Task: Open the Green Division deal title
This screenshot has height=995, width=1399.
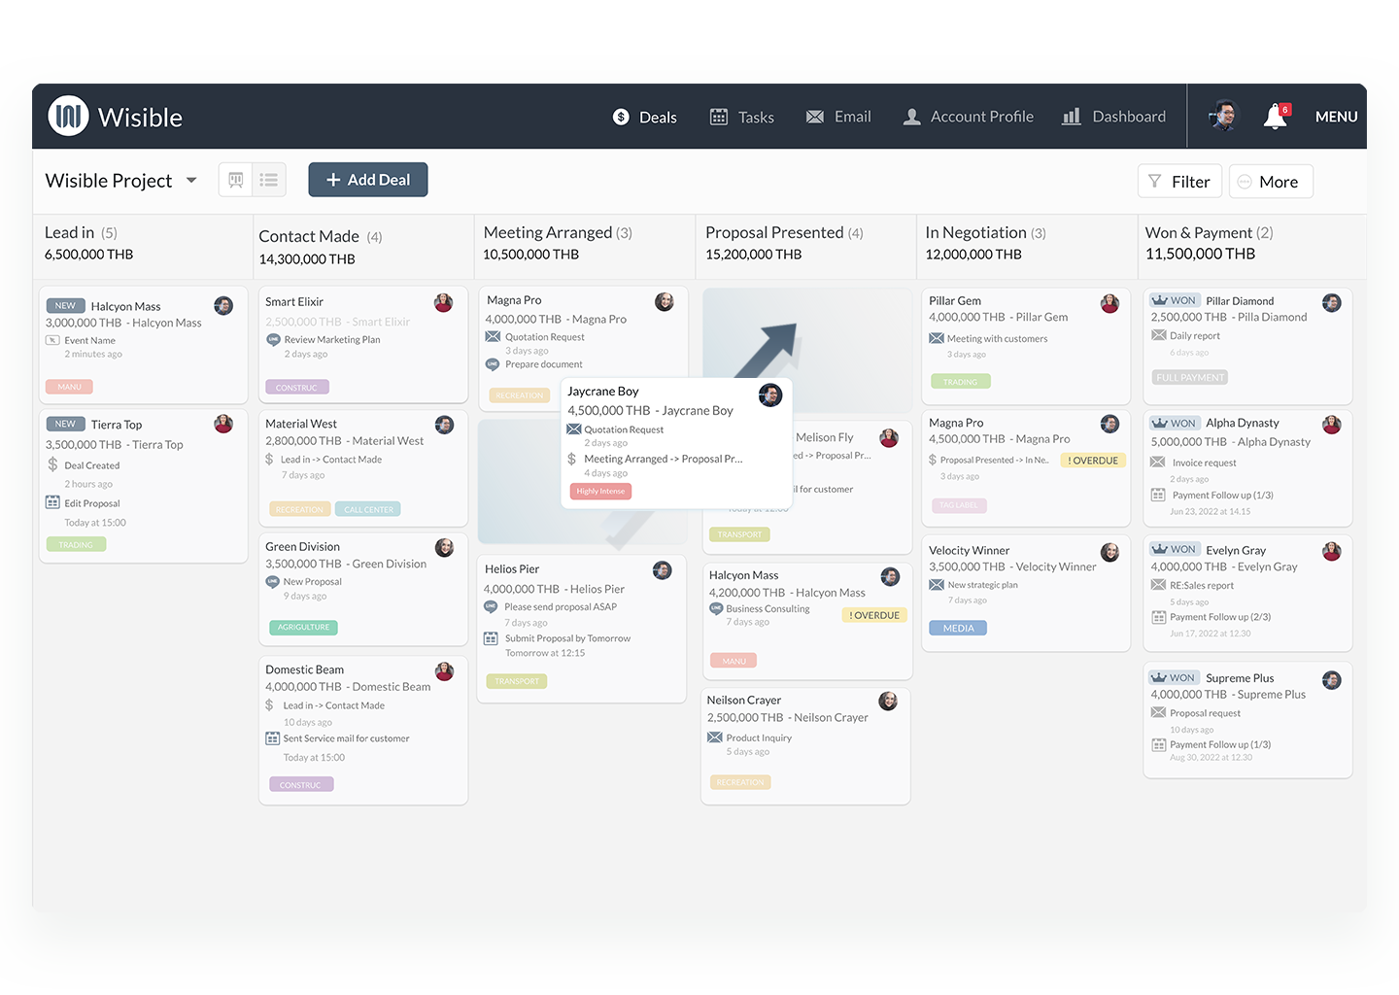Action: click(x=303, y=547)
